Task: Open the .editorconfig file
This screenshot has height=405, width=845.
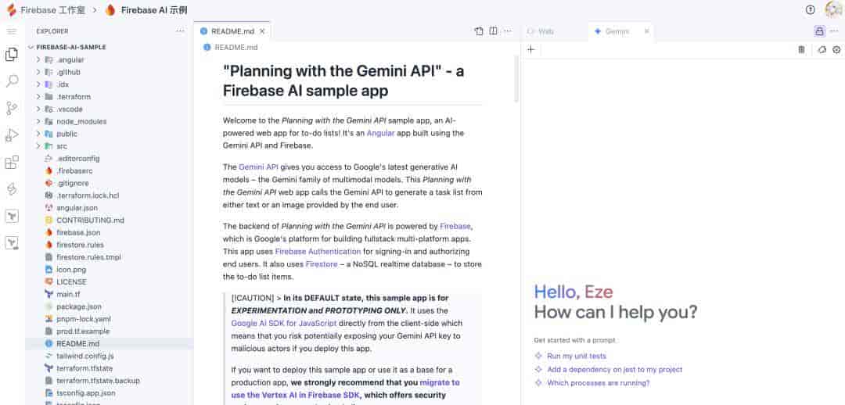Action: 109,159
